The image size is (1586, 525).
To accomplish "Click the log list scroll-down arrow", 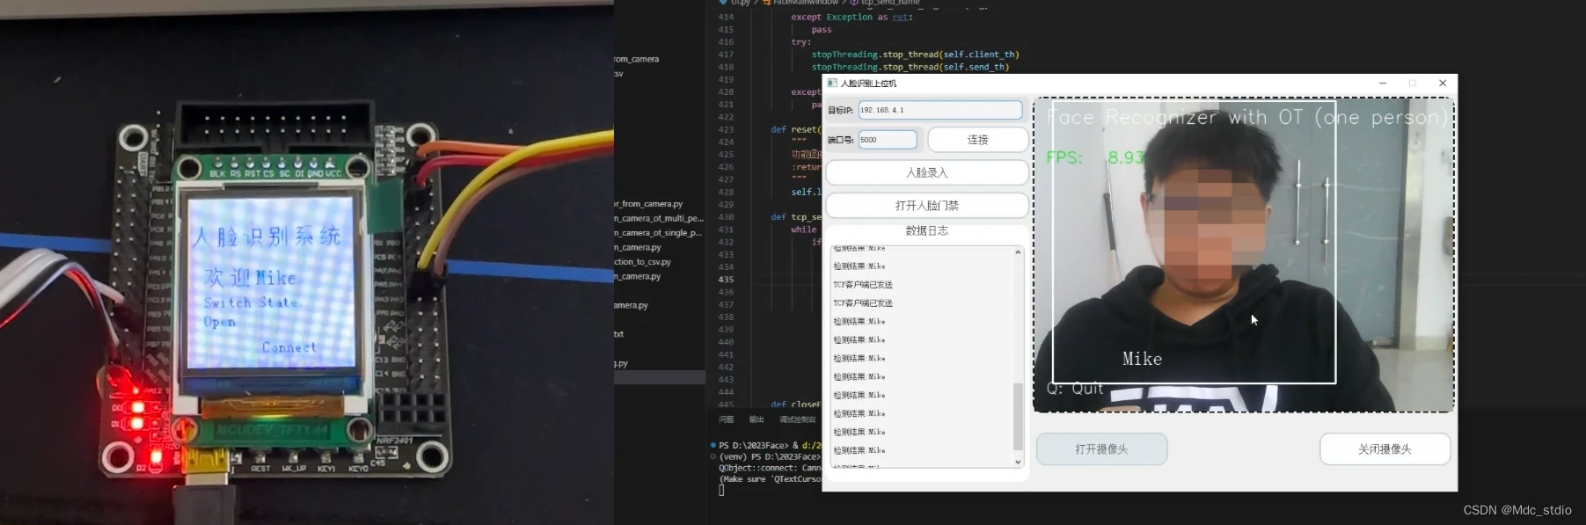I will [x=1019, y=462].
